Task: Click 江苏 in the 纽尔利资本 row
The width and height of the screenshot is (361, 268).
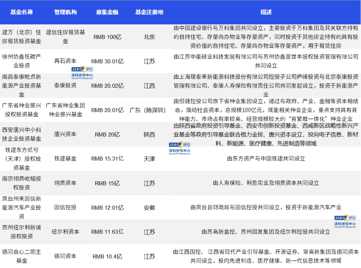Action: click(149, 232)
